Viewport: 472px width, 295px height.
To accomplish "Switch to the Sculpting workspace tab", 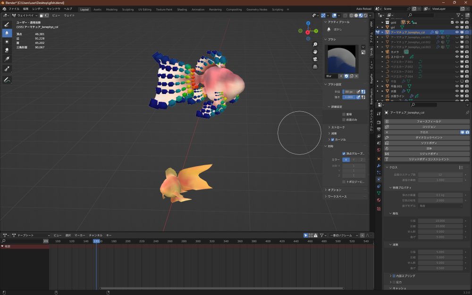I will [x=127, y=9].
